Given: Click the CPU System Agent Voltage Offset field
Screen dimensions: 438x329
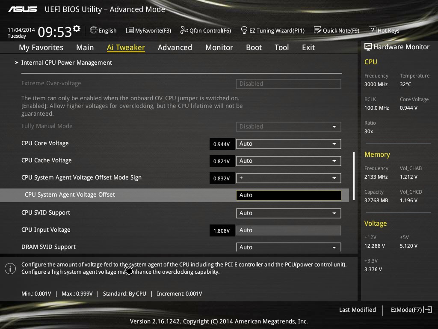Looking at the screenshot, I should pyautogui.click(x=289, y=195).
